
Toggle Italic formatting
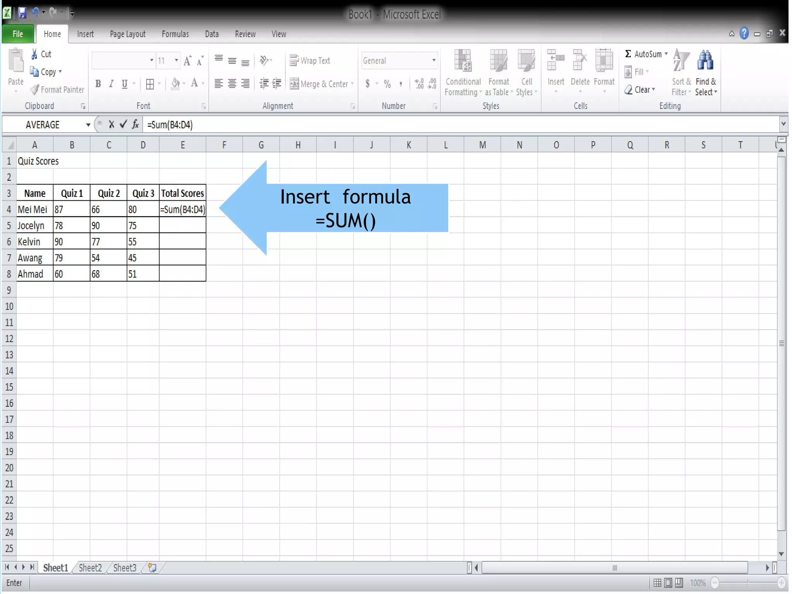111,84
